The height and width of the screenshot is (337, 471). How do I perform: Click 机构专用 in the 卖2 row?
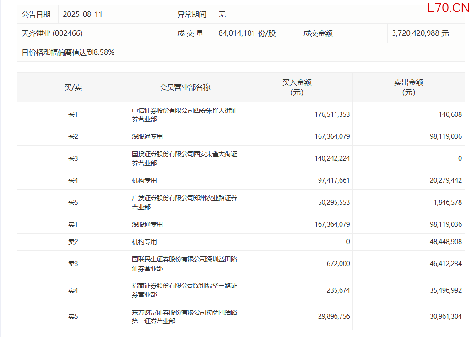(x=144, y=242)
